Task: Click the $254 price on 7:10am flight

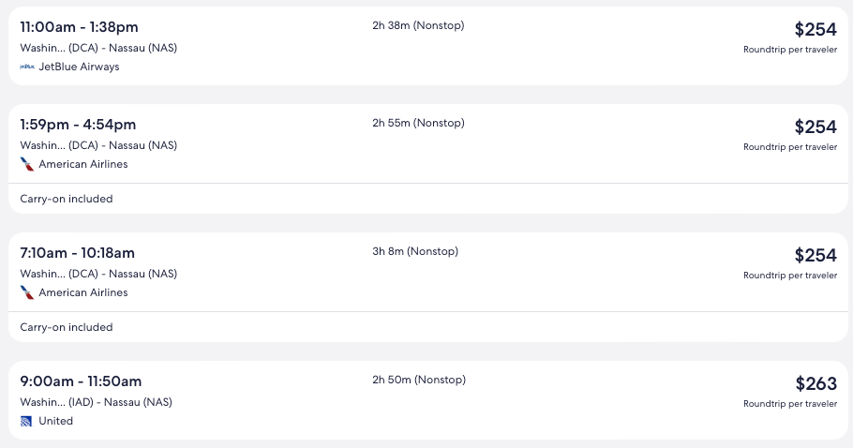Action: point(815,255)
